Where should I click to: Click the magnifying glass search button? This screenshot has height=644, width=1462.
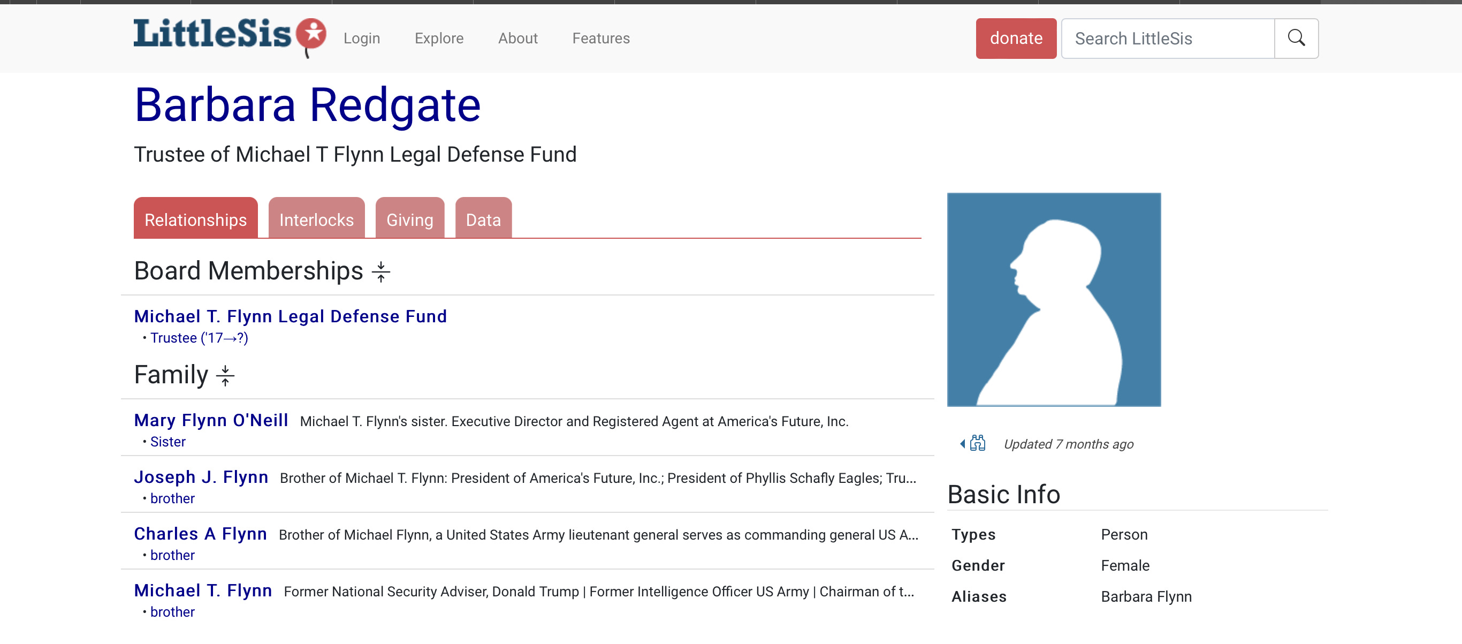point(1296,38)
